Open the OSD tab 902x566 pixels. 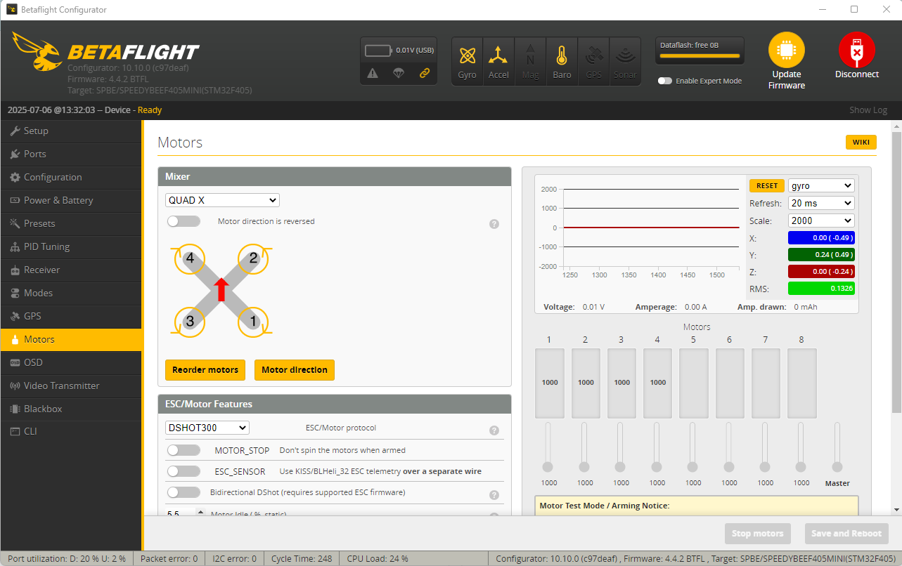click(71, 362)
